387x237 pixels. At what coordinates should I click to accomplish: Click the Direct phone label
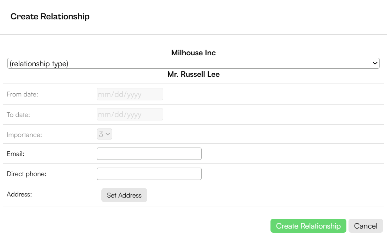click(26, 174)
